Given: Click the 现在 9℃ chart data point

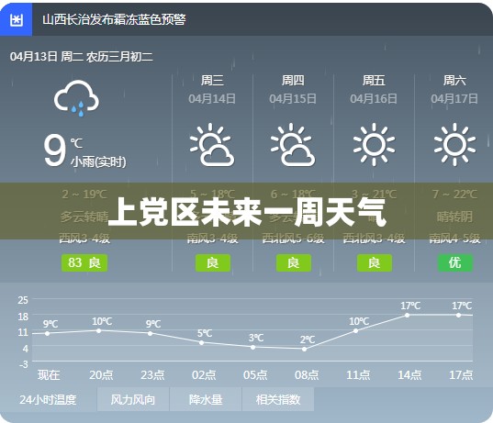Looking at the screenshot, I should tap(47, 333).
